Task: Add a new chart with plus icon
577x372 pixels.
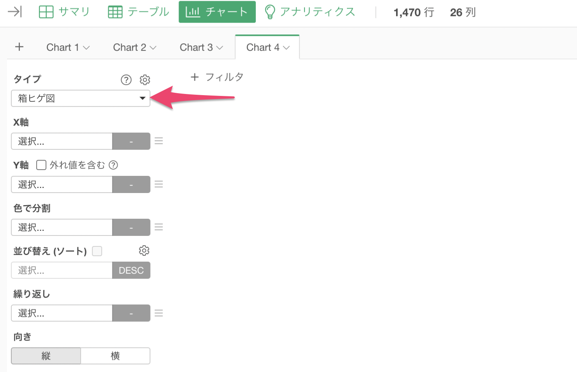Action: [19, 47]
